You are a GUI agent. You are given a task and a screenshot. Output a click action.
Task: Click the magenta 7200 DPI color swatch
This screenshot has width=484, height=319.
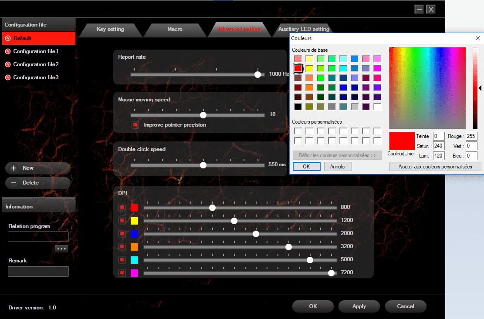(134, 273)
